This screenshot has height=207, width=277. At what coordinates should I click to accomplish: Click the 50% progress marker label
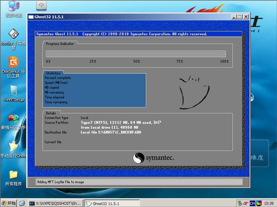point(137,61)
